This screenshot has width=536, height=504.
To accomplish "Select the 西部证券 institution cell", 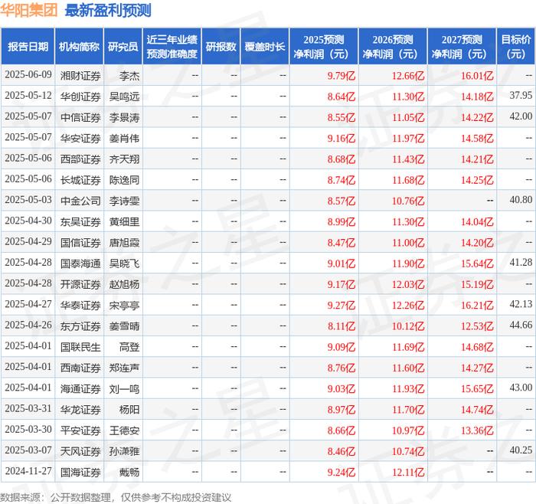I will point(80,159).
